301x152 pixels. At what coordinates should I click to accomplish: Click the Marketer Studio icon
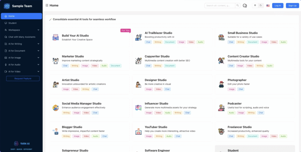[x=55, y=61]
